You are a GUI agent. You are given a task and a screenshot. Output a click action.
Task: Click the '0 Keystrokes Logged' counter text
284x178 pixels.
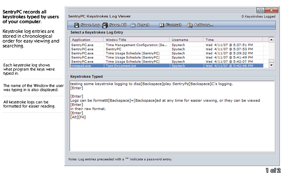coord(258,16)
